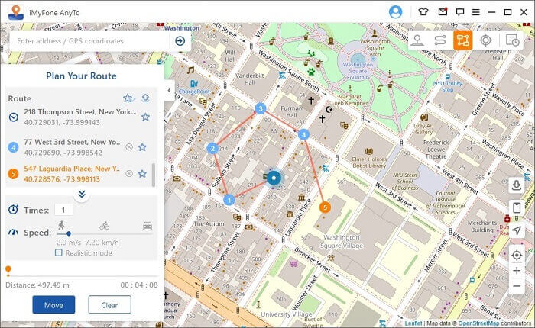Click the Times clock icon
This screenshot has width=535, height=328.
(x=13, y=209)
